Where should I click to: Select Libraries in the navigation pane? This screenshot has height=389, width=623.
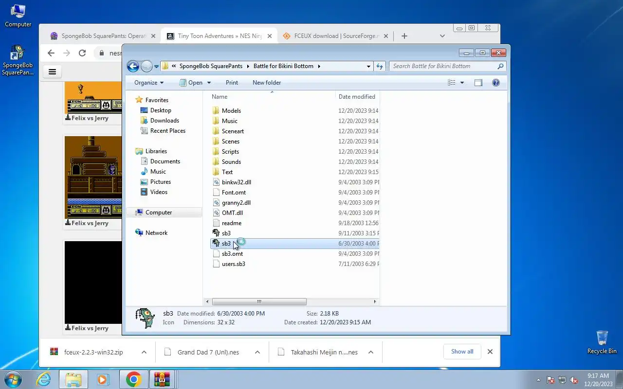tap(156, 151)
